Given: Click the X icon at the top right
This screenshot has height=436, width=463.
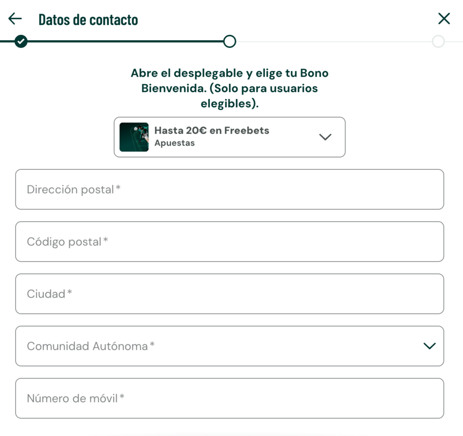Looking at the screenshot, I should pyautogui.click(x=444, y=18).
